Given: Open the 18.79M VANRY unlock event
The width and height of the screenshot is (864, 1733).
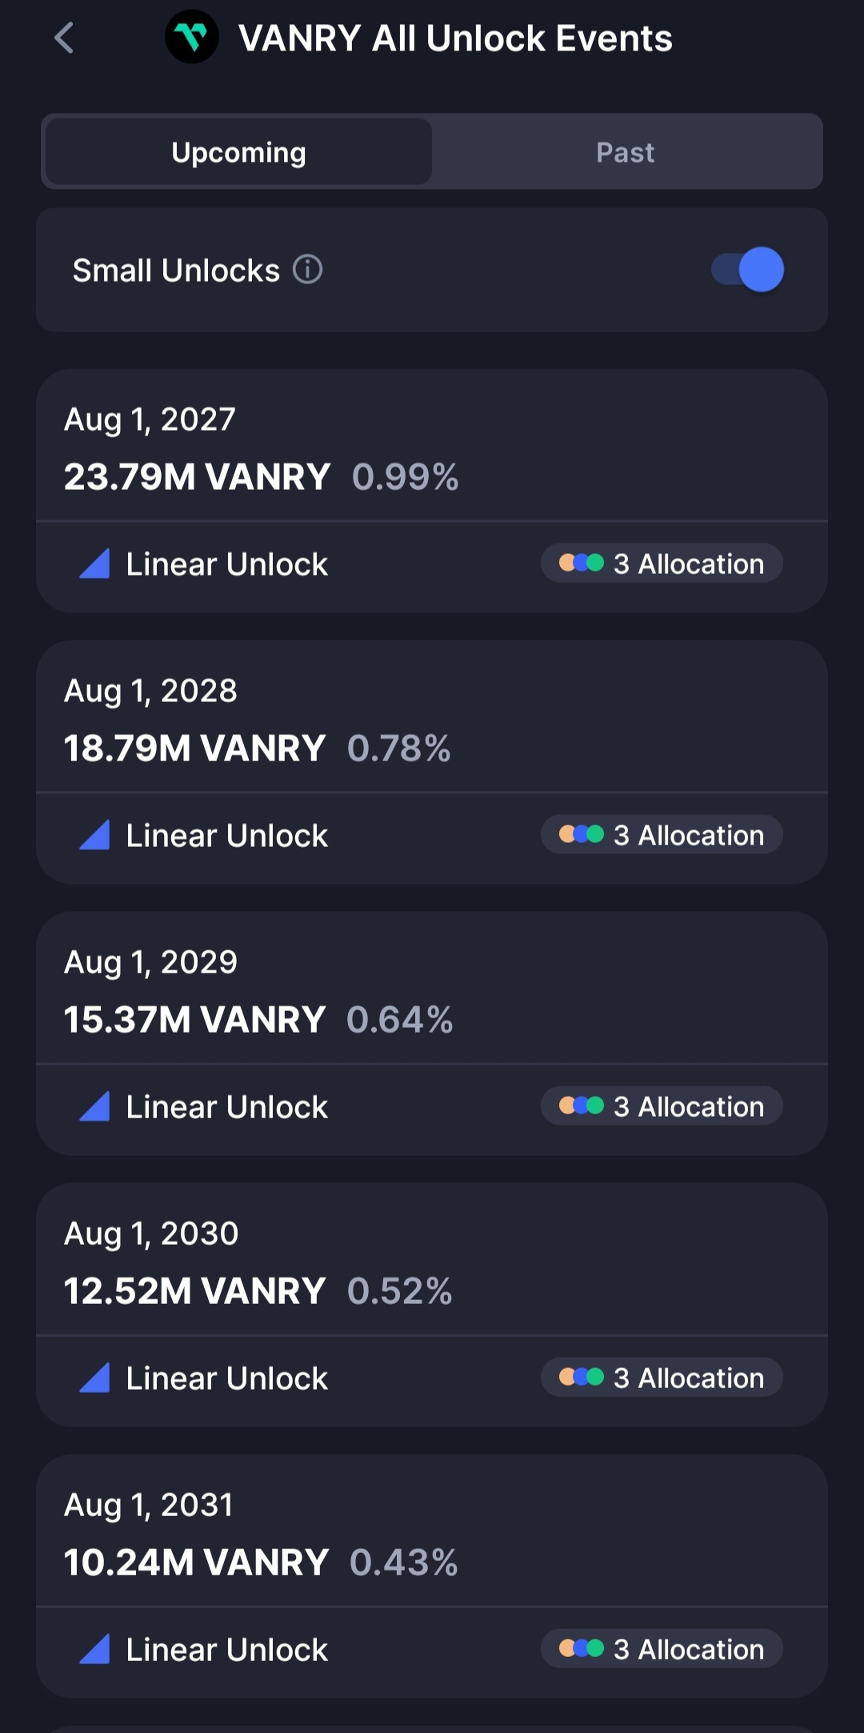Looking at the screenshot, I should (194, 748).
